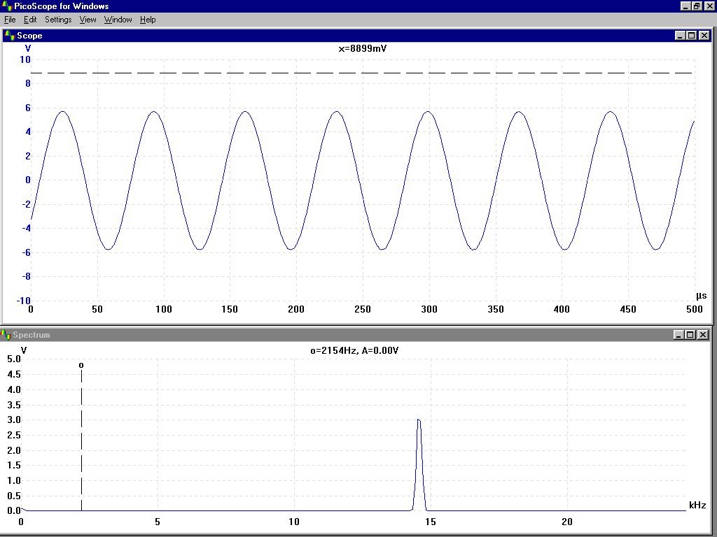Minimize the Spectrum window
This screenshot has width=717, height=537.
tap(679, 335)
